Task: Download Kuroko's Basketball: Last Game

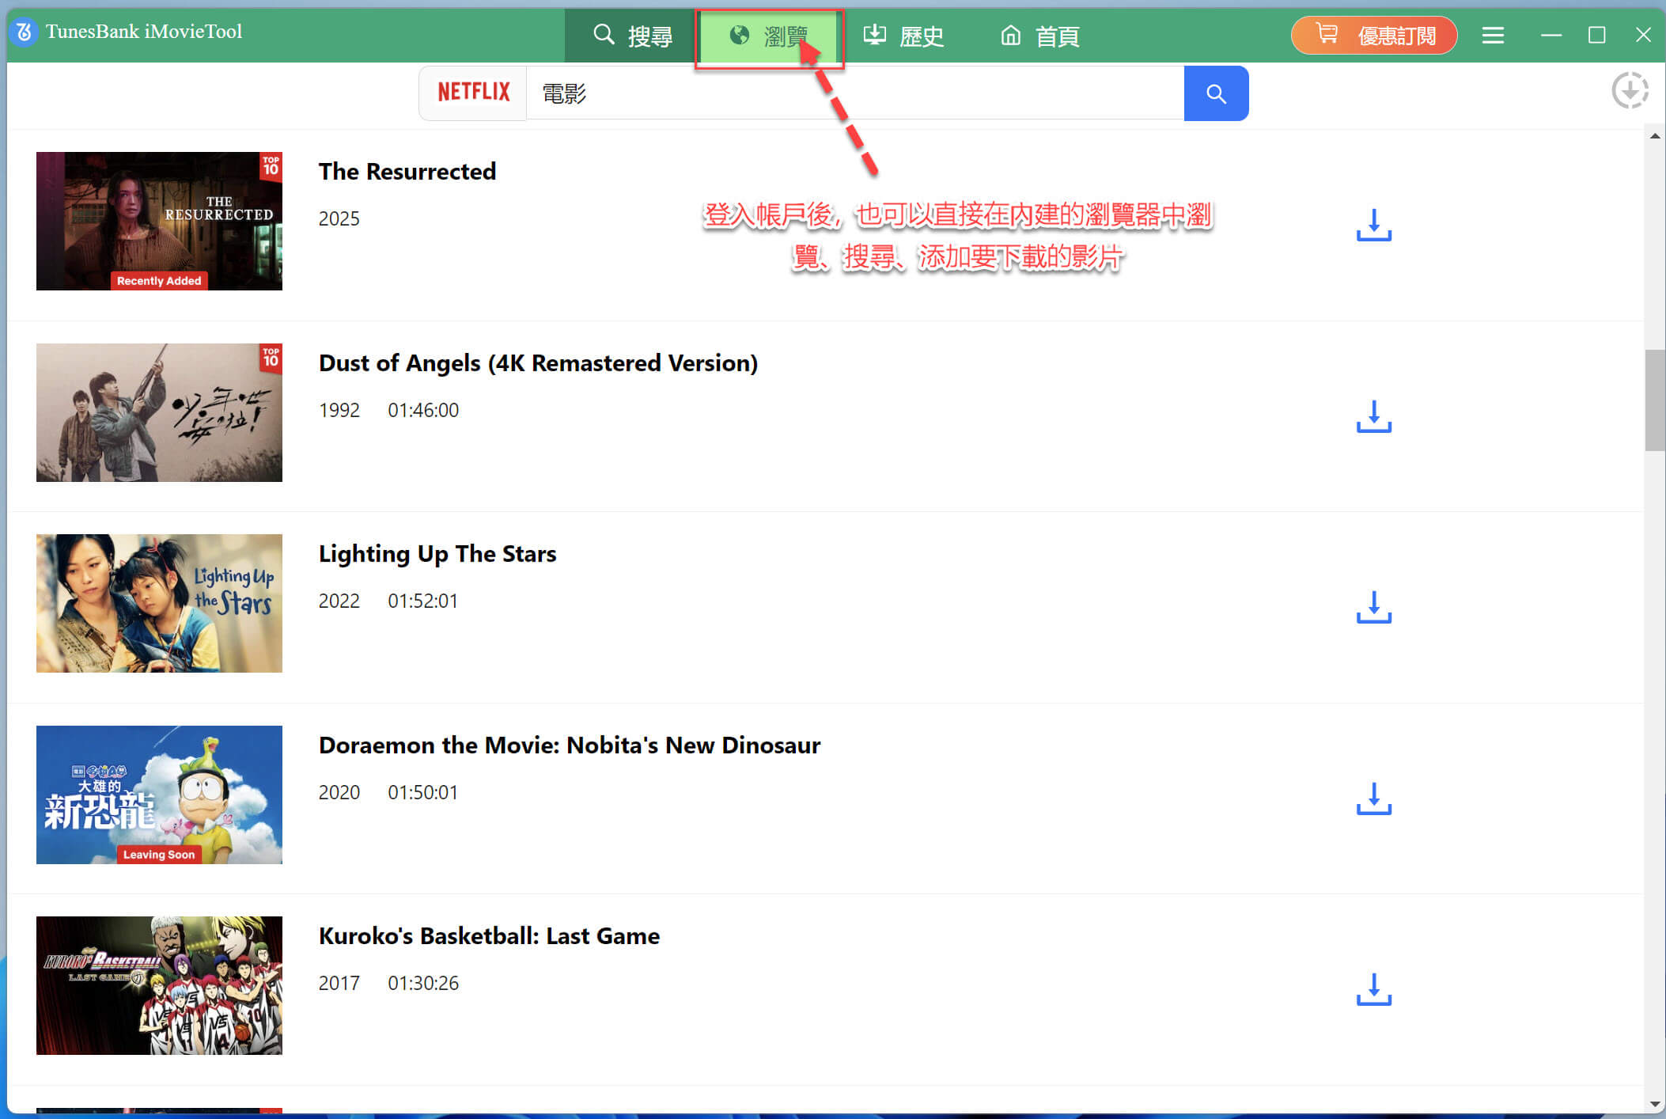Action: point(1373,991)
